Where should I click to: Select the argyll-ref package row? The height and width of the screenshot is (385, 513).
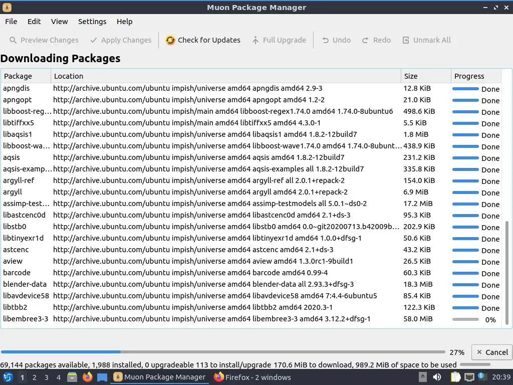coord(251,180)
